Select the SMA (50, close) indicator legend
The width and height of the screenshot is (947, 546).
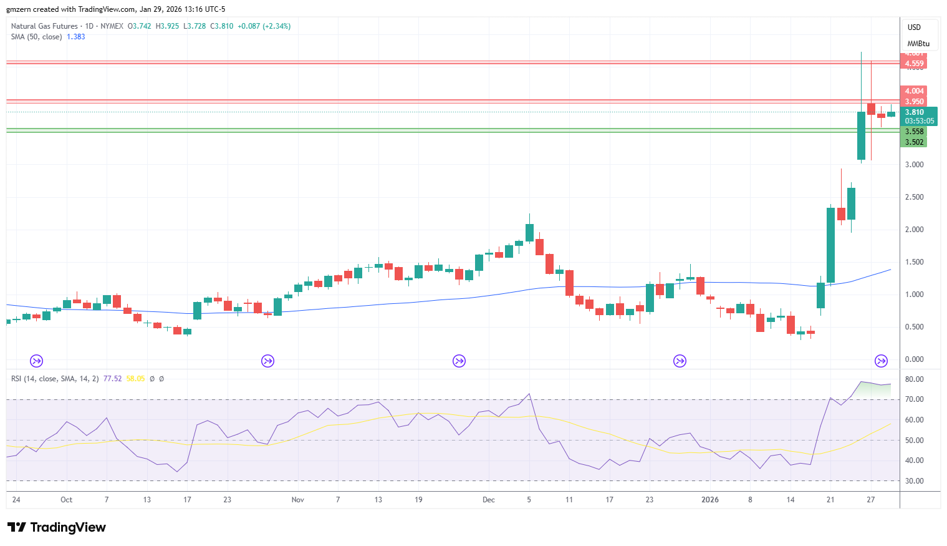[x=36, y=37]
